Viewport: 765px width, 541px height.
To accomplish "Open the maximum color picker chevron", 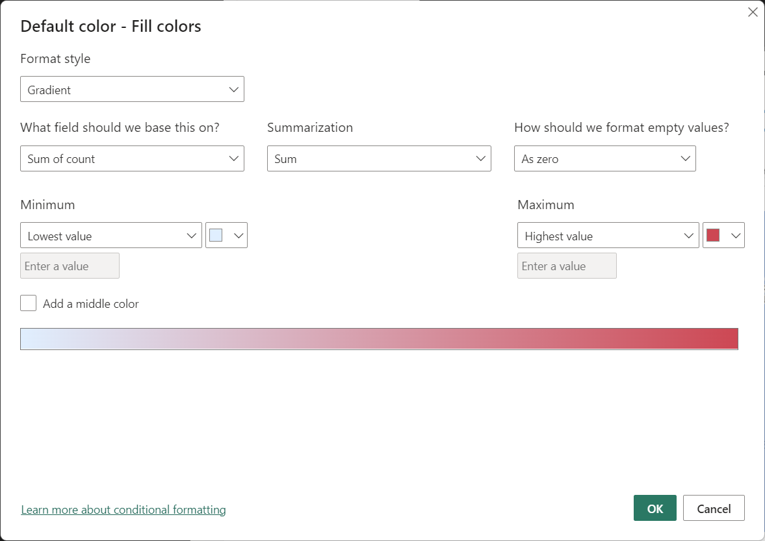I will (736, 236).
